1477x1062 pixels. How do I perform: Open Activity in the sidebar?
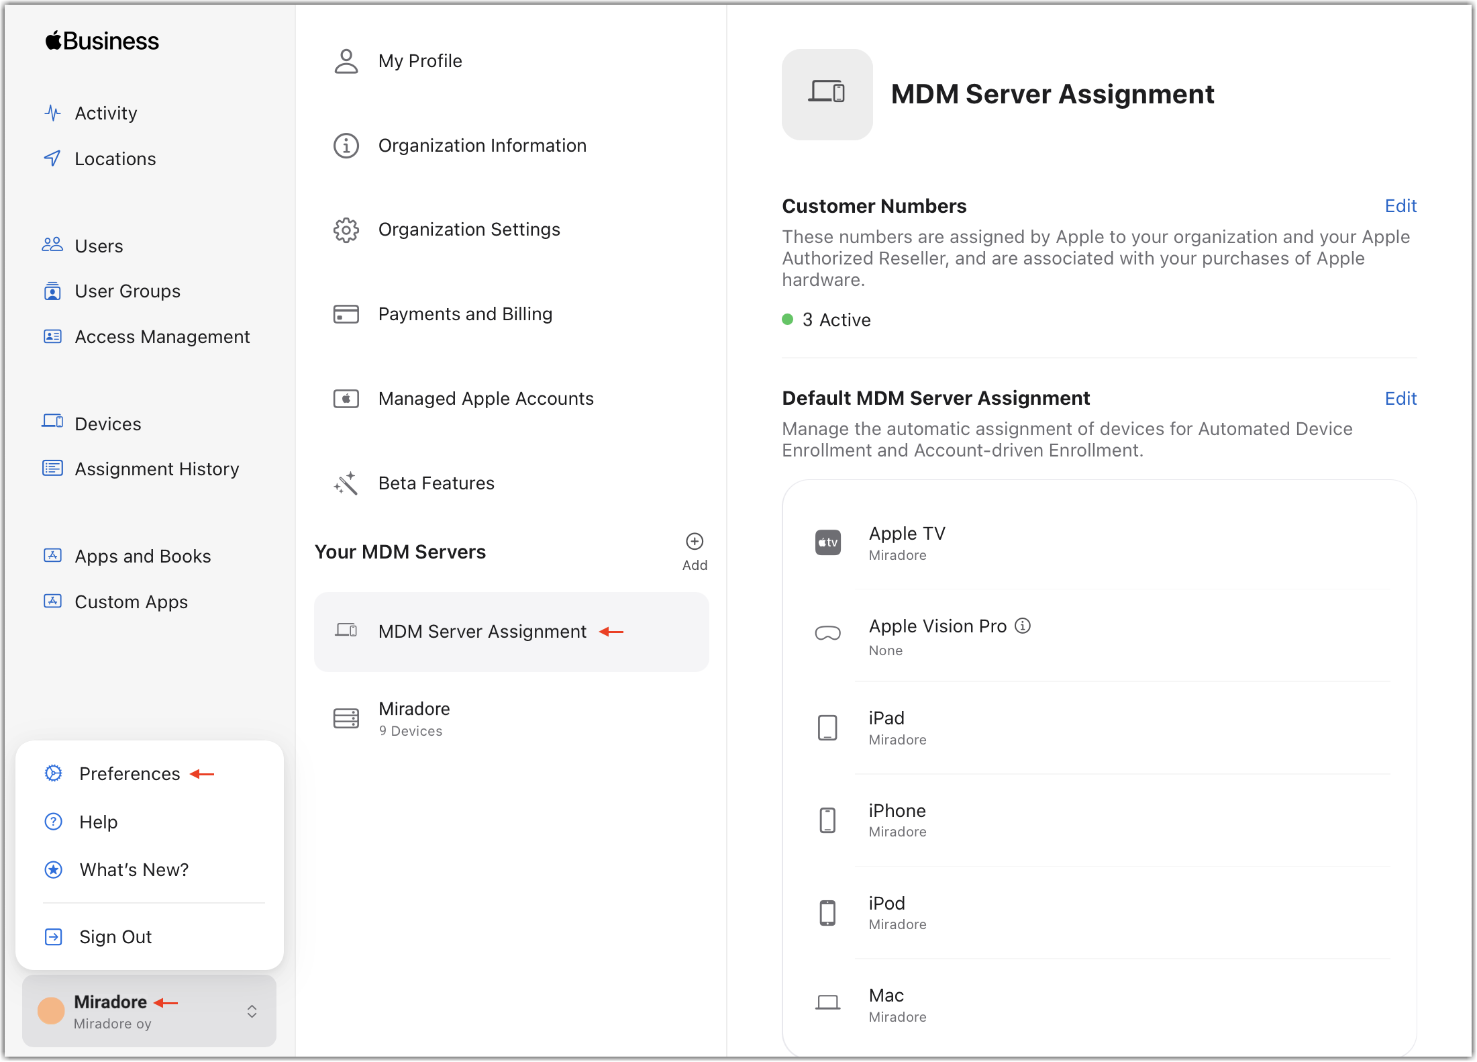[x=105, y=113]
